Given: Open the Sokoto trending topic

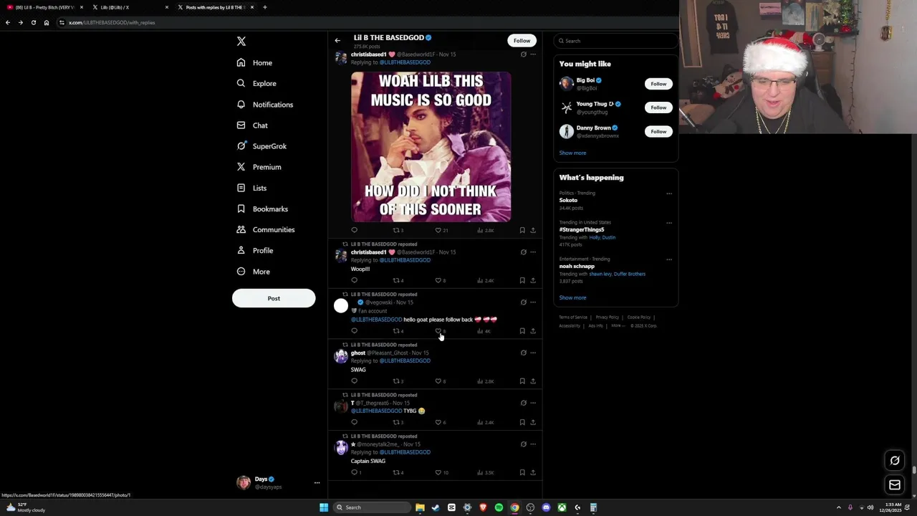Looking at the screenshot, I should click(x=568, y=200).
